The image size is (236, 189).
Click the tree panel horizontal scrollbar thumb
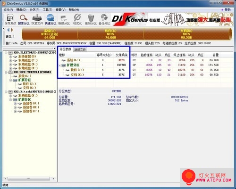point(29,179)
